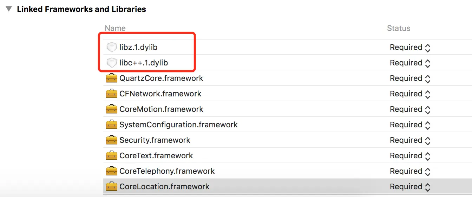This screenshot has height=197, width=472.
Task: Open the status dropdown for Security.framework
Action: [410, 140]
